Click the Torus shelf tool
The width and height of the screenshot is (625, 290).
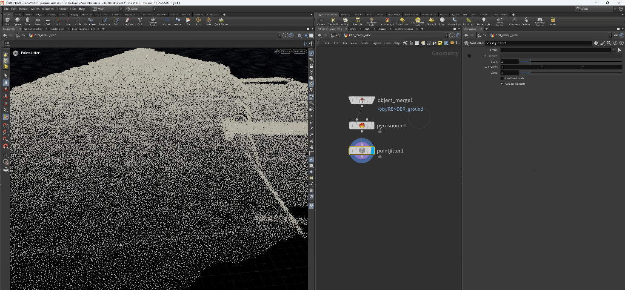pyautogui.click(x=37, y=20)
